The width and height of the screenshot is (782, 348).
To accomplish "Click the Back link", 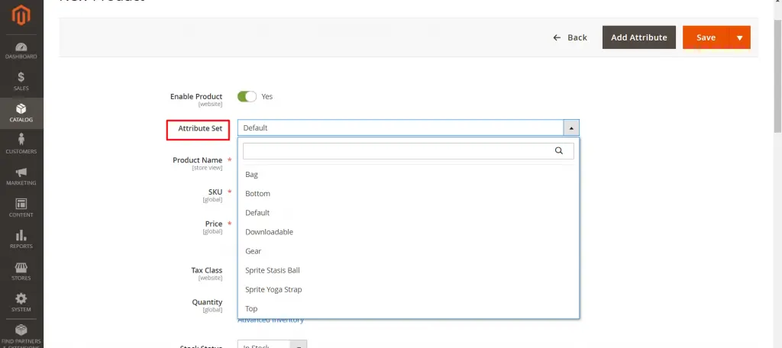I will click(x=570, y=37).
